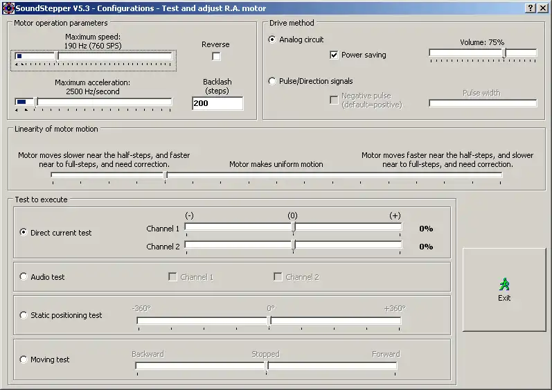Click the 'Volume: 75%' label
The image size is (552, 390).
coord(482,42)
